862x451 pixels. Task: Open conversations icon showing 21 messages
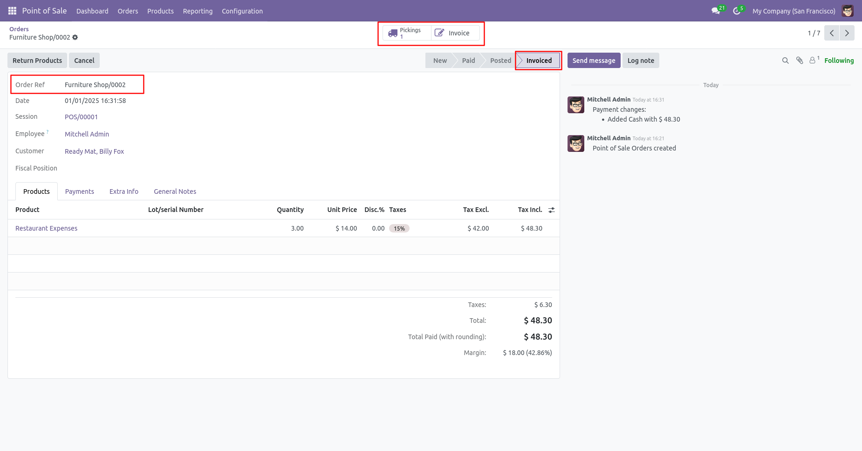(716, 11)
